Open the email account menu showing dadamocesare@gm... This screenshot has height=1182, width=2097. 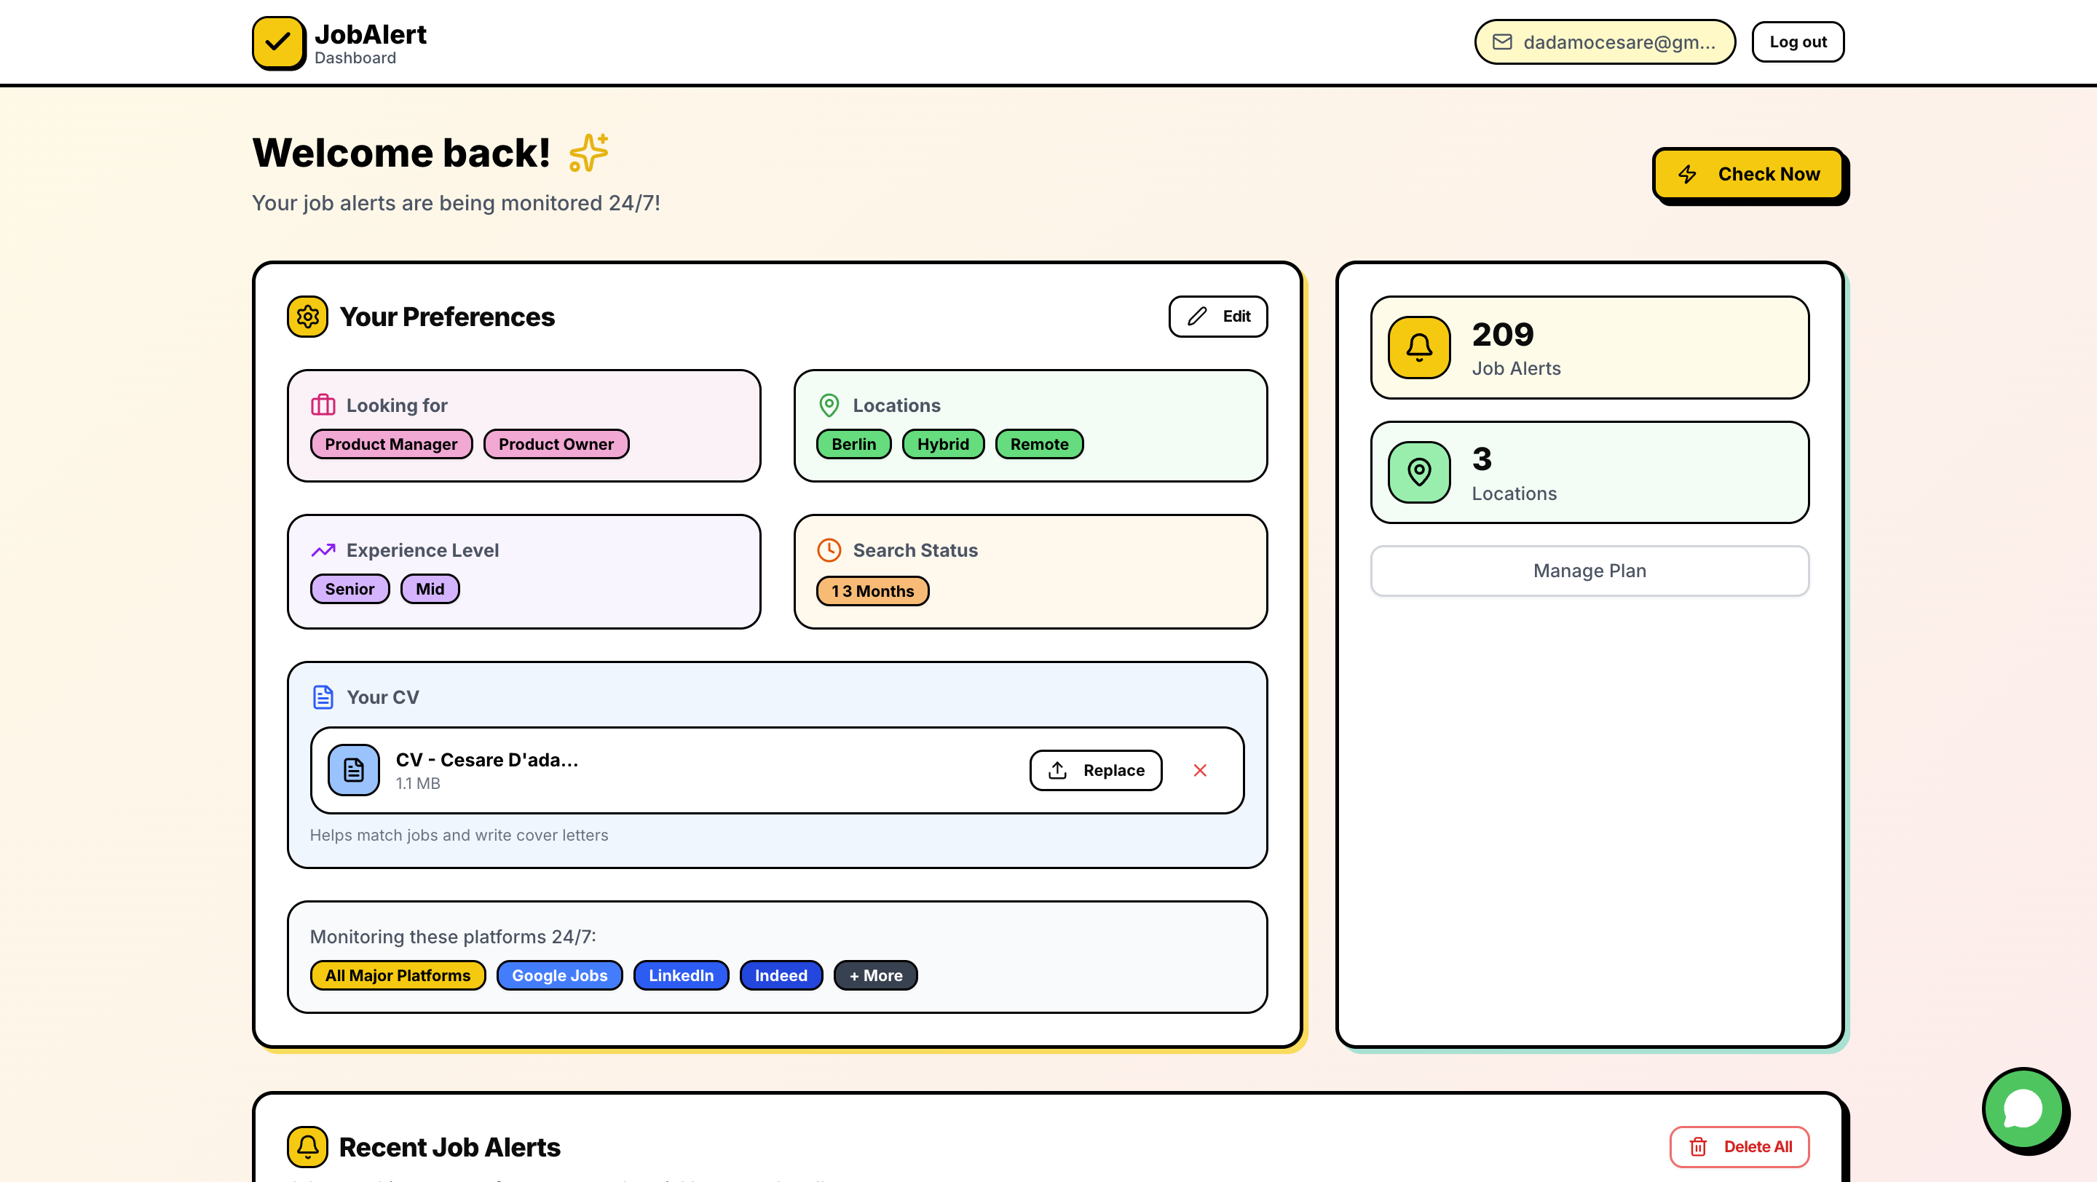(1603, 41)
